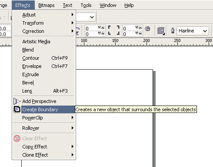
Task: Click the bottom-right corner value field
Action: (129, 34)
